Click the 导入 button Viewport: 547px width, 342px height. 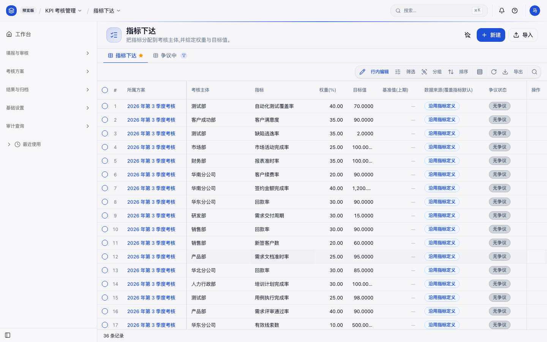coord(523,35)
